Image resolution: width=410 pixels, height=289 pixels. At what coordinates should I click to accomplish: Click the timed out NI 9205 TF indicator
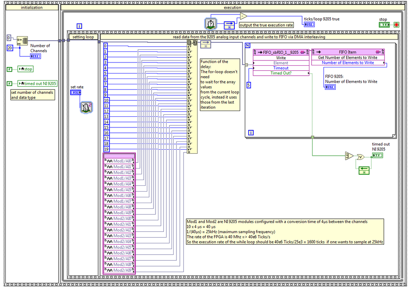point(377,155)
